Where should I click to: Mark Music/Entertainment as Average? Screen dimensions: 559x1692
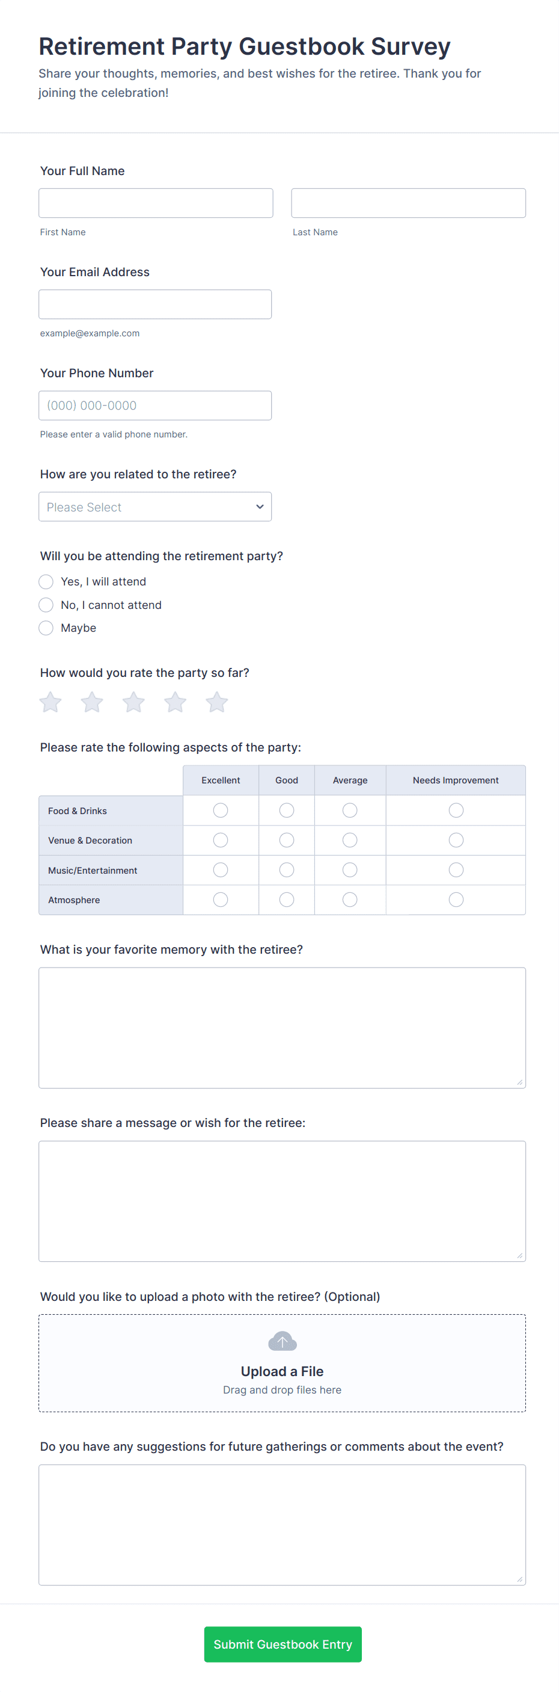[x=350, y=870]
